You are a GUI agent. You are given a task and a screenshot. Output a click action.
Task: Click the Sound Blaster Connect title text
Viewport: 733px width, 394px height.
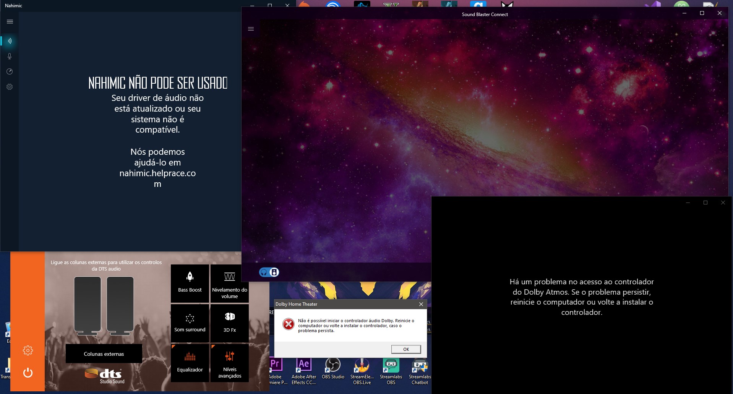pyautogui.click(x=485, y=15)
